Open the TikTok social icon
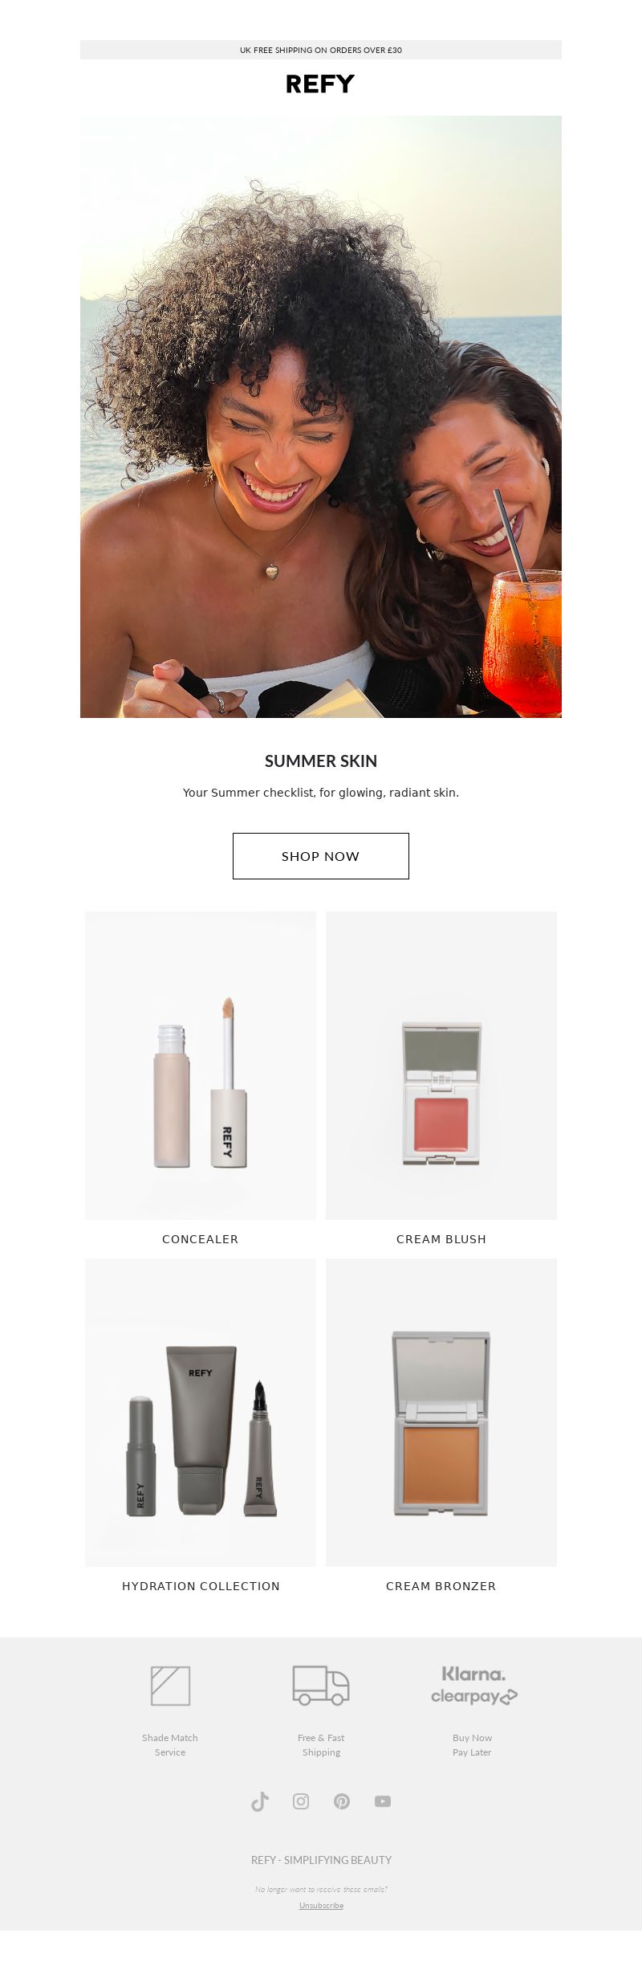This screenshot has width=642, height=1962. (260, 1801)
